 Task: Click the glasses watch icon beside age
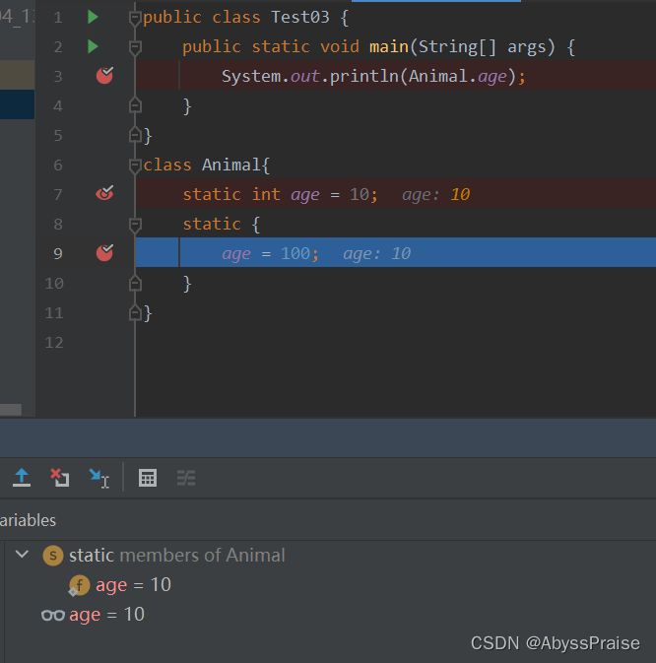pyautogui.click(x=53, y=615)
